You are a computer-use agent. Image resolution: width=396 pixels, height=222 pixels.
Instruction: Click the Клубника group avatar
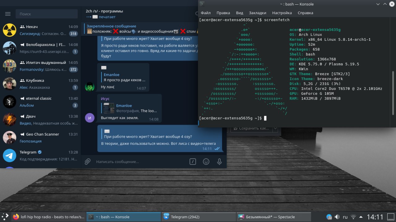coord(9,84)
